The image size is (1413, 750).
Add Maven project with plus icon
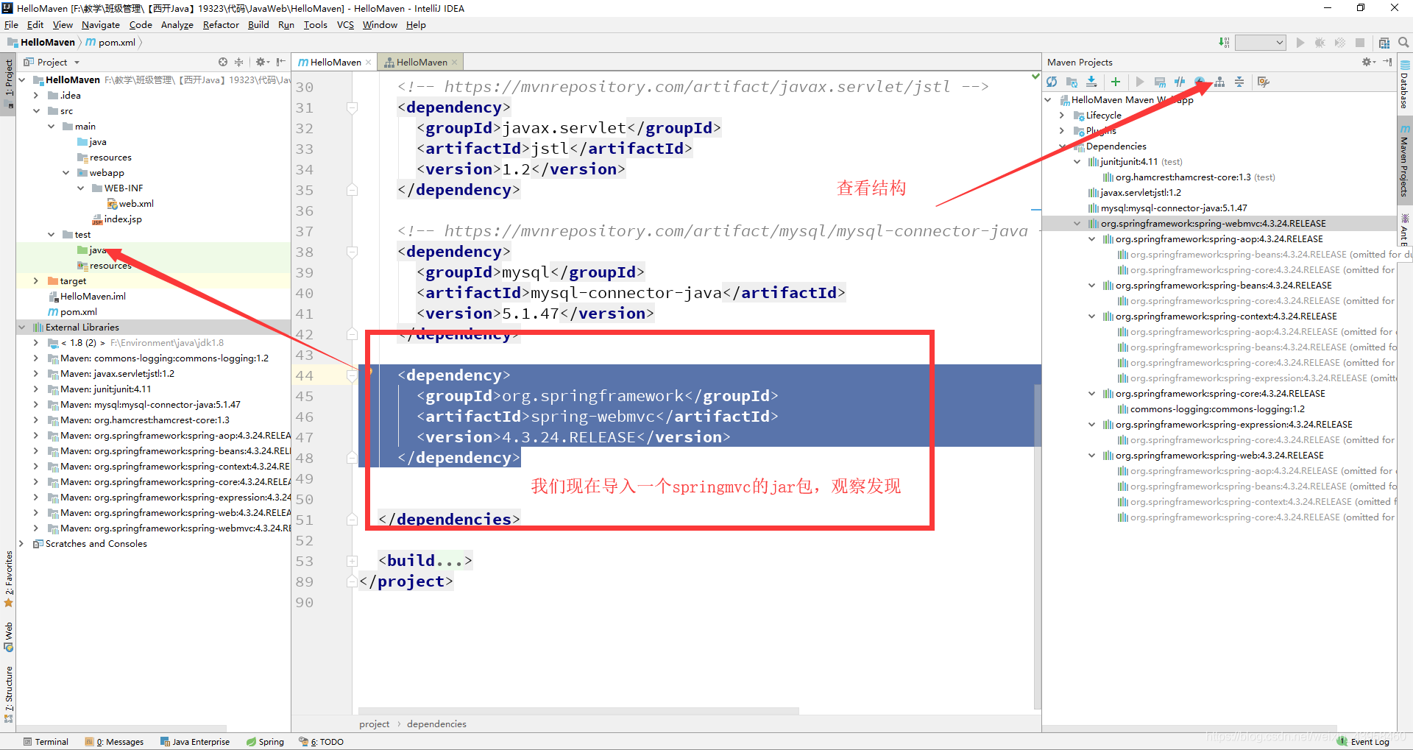point(1116,82)
